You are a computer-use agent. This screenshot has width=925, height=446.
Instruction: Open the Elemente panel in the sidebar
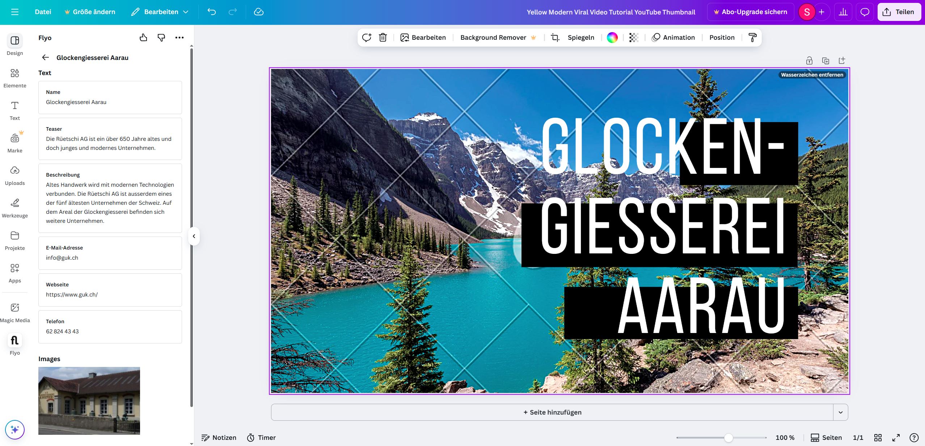14,77
